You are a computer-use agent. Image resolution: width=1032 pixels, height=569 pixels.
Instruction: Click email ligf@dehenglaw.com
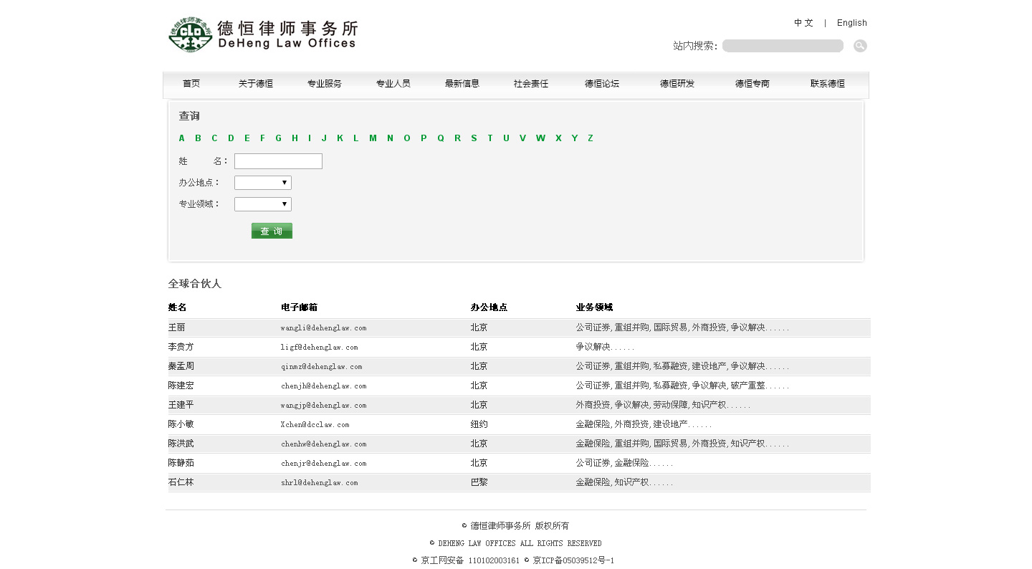pyautogui.click(x=319, y=347)
